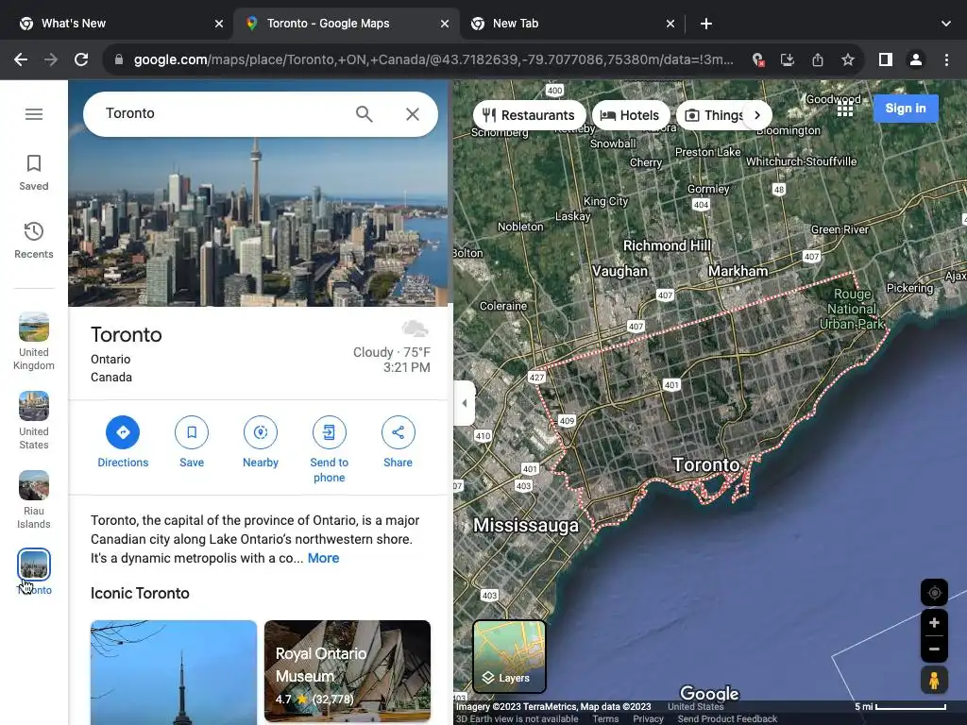View site information lock icon
Viewport: 967px width, 725px height.
tap(119, 59)
